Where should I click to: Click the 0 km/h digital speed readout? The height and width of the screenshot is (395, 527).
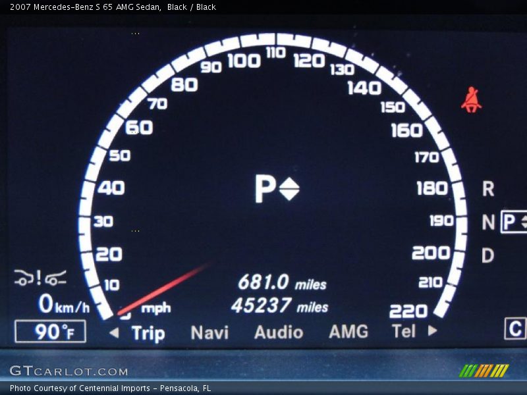coord(64,304)
